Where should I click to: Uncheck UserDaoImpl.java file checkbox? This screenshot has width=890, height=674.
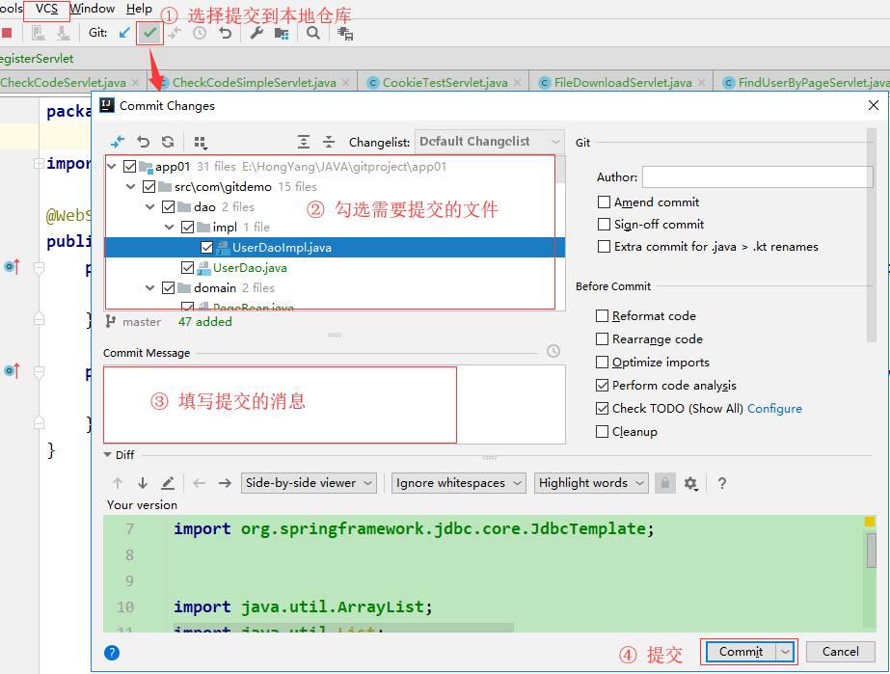coord(207,248)
